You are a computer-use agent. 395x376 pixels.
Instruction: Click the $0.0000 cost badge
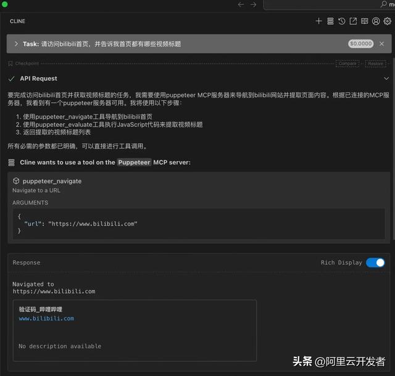360,44
